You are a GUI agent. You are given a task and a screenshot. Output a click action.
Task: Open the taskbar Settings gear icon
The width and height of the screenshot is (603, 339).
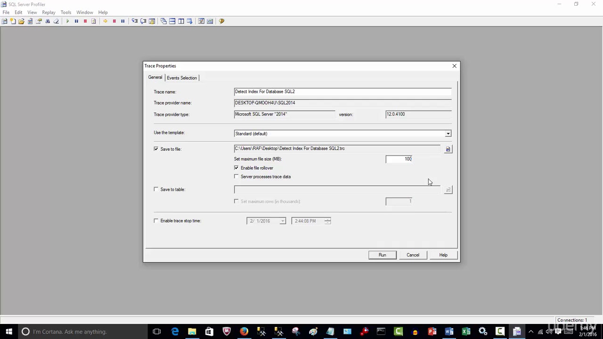click(x=483, y=331)
